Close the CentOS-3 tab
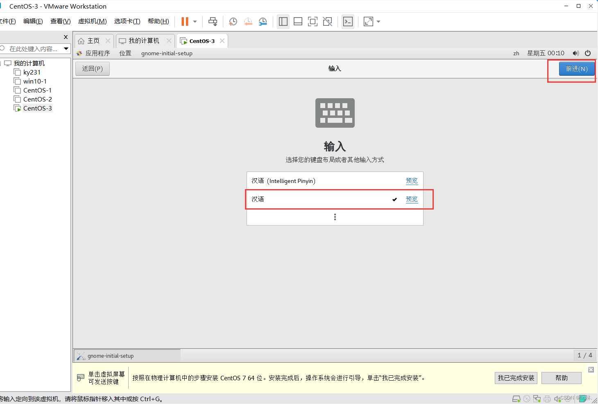This screenshot has width=598, height=404. [222, 41]
